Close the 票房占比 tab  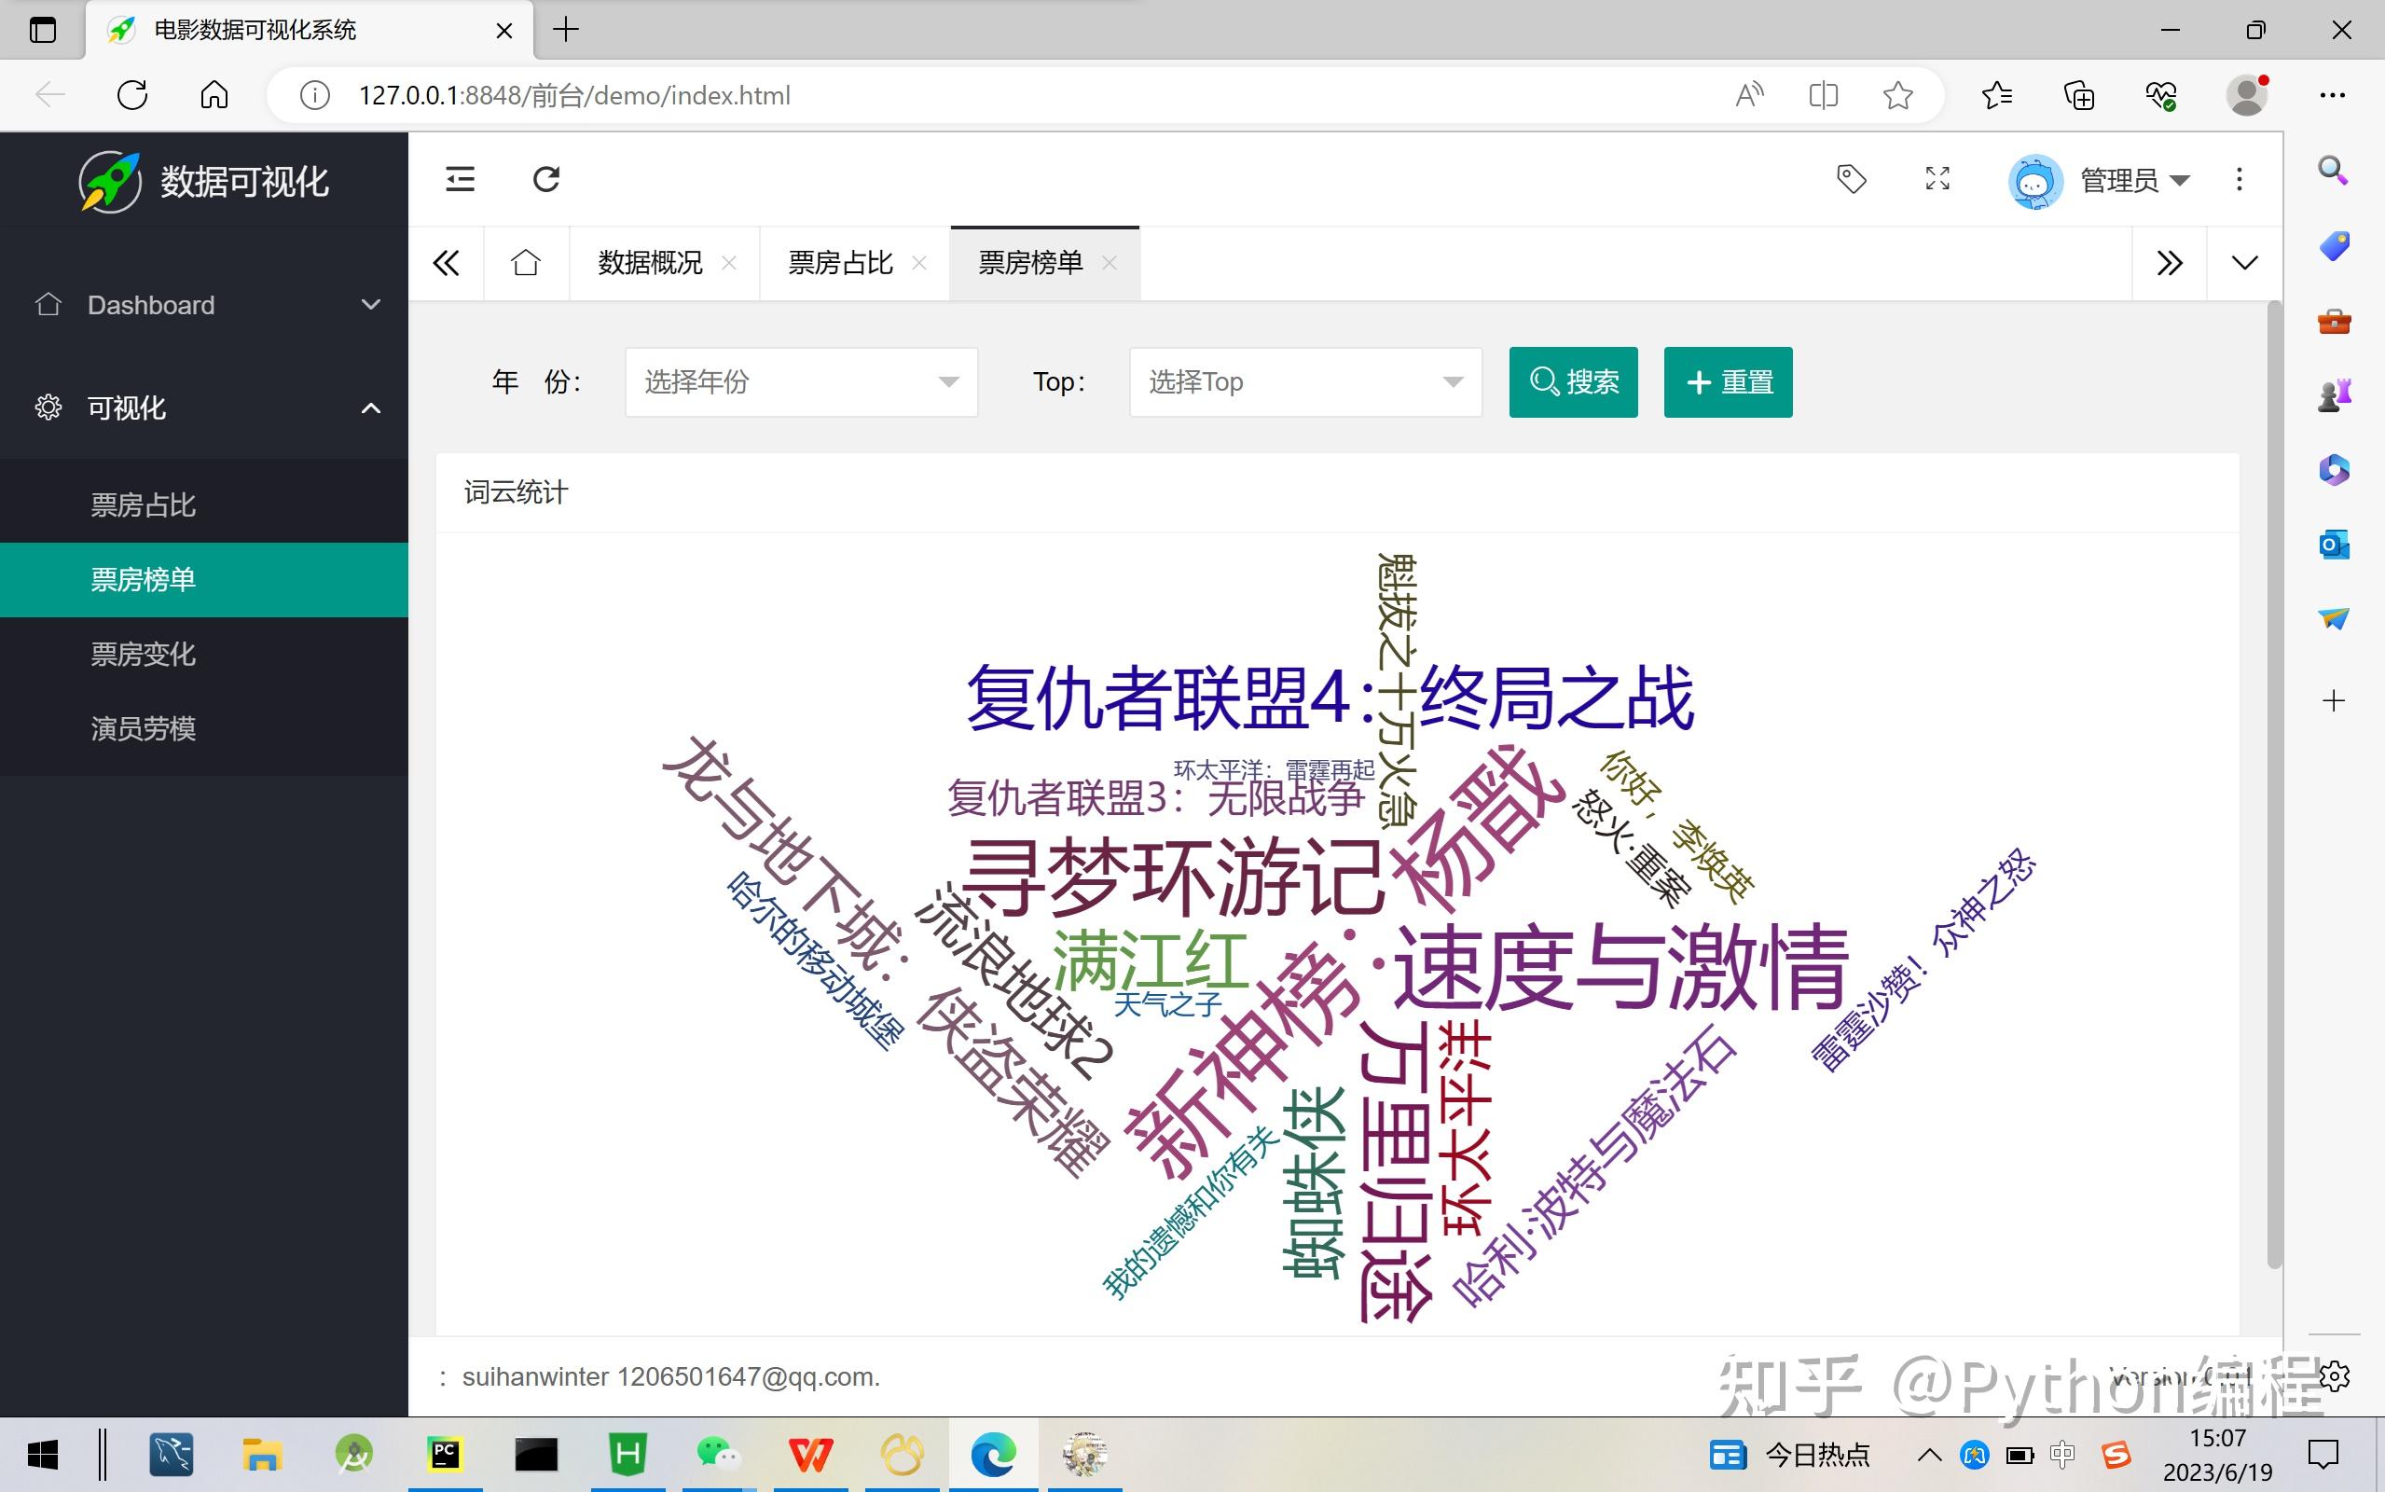tap(919, 262)
